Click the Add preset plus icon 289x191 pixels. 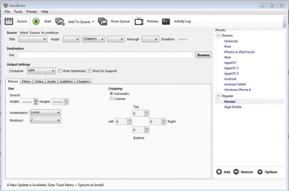click(x=219, y=172)
